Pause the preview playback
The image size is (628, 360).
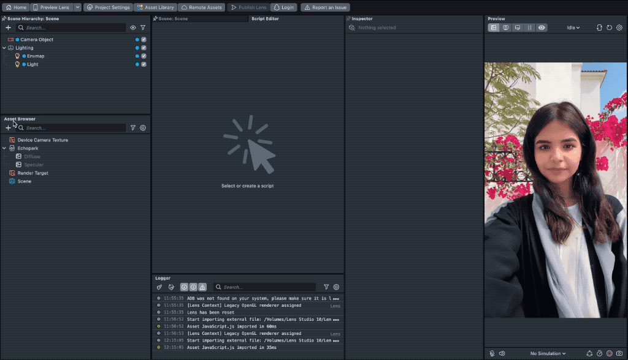pos(529,28)
